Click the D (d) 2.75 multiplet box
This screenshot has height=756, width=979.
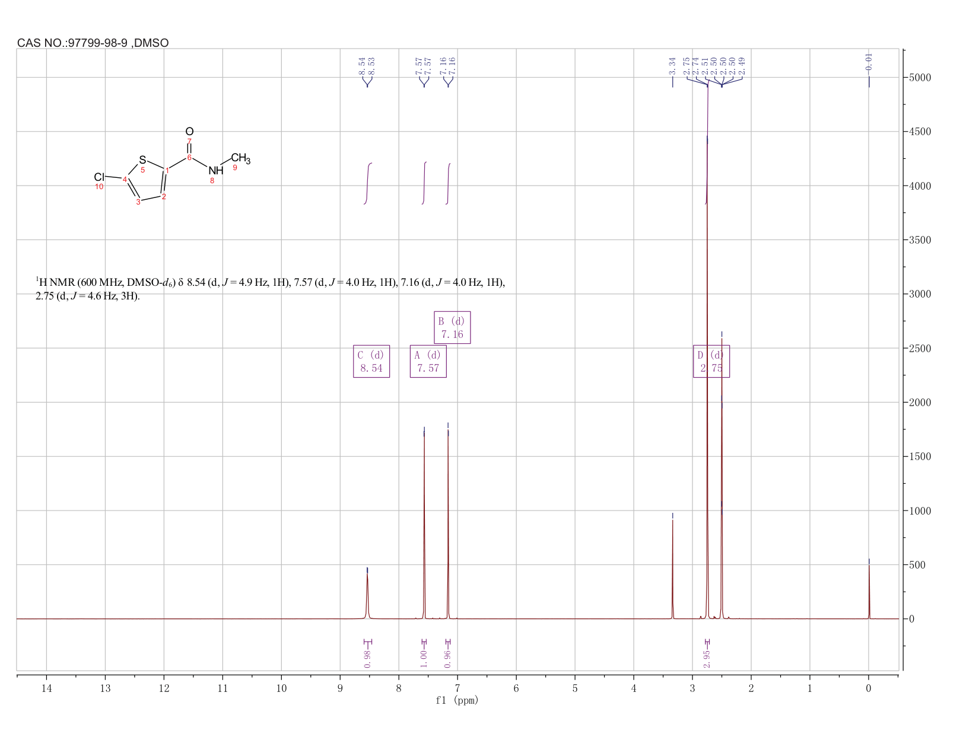[711, 361]
